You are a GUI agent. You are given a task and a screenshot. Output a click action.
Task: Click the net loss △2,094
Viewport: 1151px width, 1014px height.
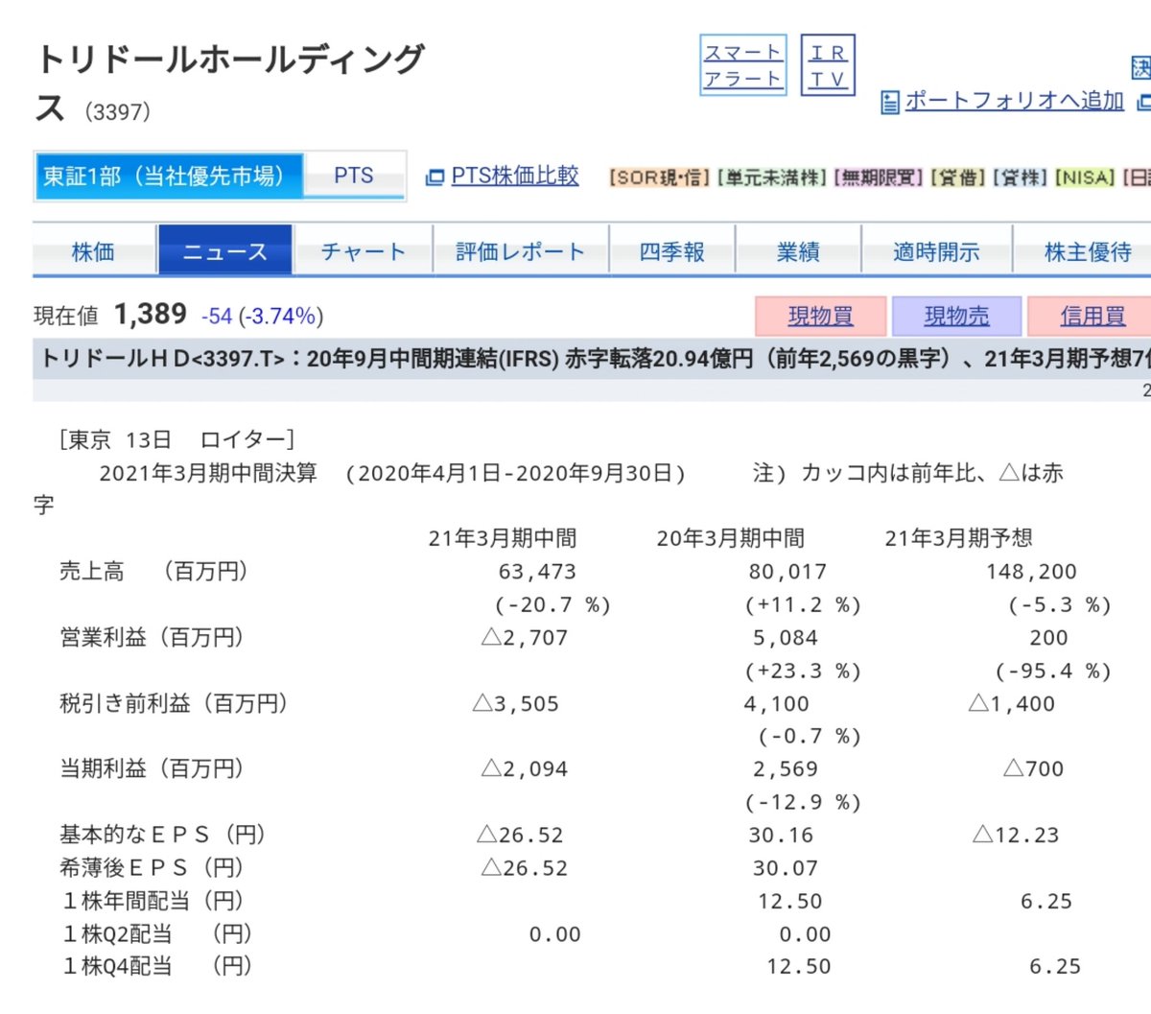point(525,769)
